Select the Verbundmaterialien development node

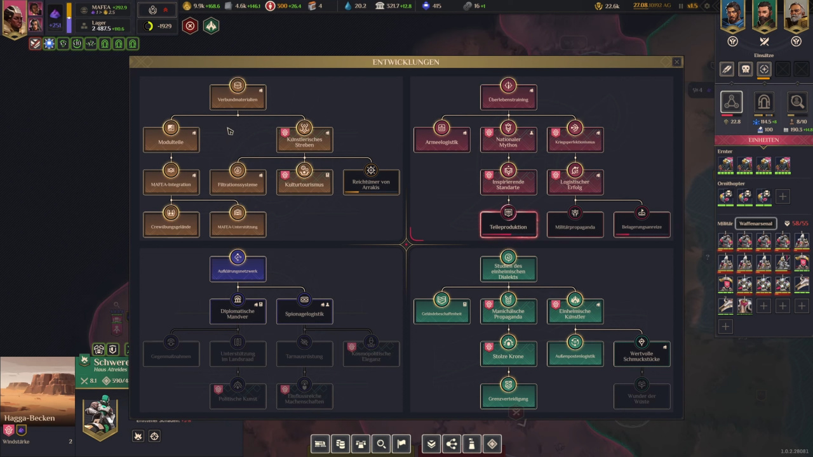[x=238, y=97]
